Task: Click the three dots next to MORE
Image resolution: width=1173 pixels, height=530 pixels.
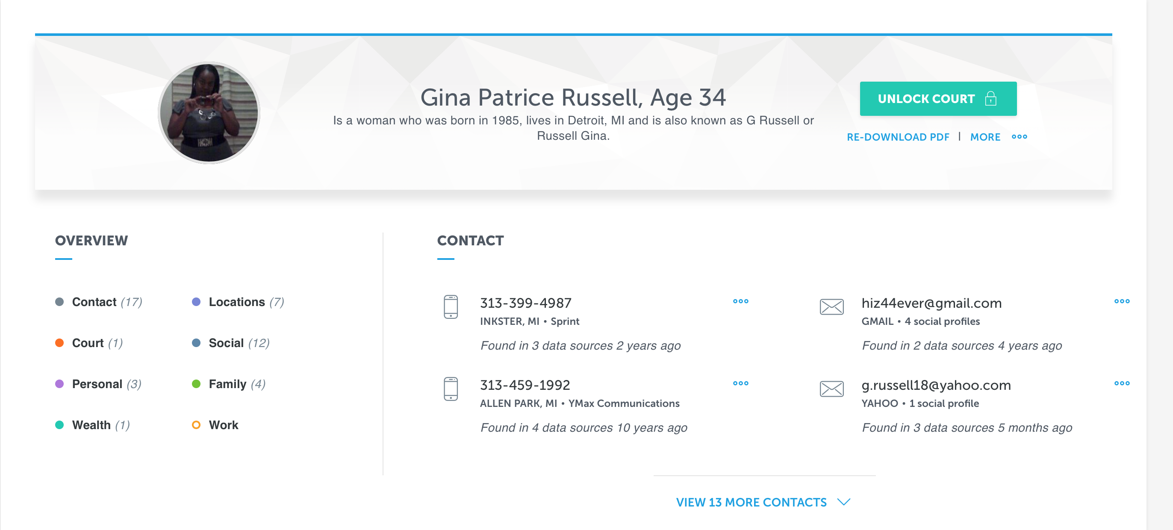Action: [x=1019, y=137]
